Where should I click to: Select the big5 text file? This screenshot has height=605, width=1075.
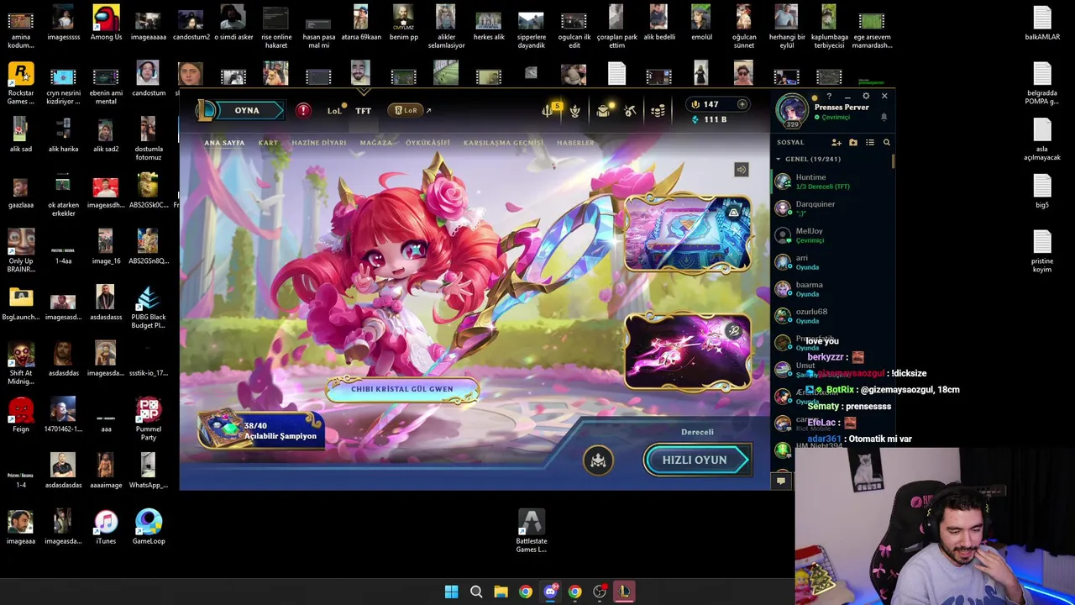click(1042, 192)
